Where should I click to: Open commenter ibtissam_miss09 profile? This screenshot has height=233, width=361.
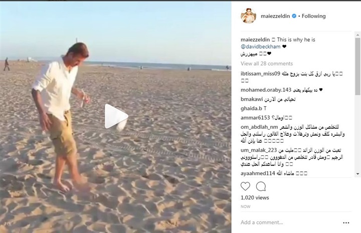pyautogui.click(x=260, y=74)
